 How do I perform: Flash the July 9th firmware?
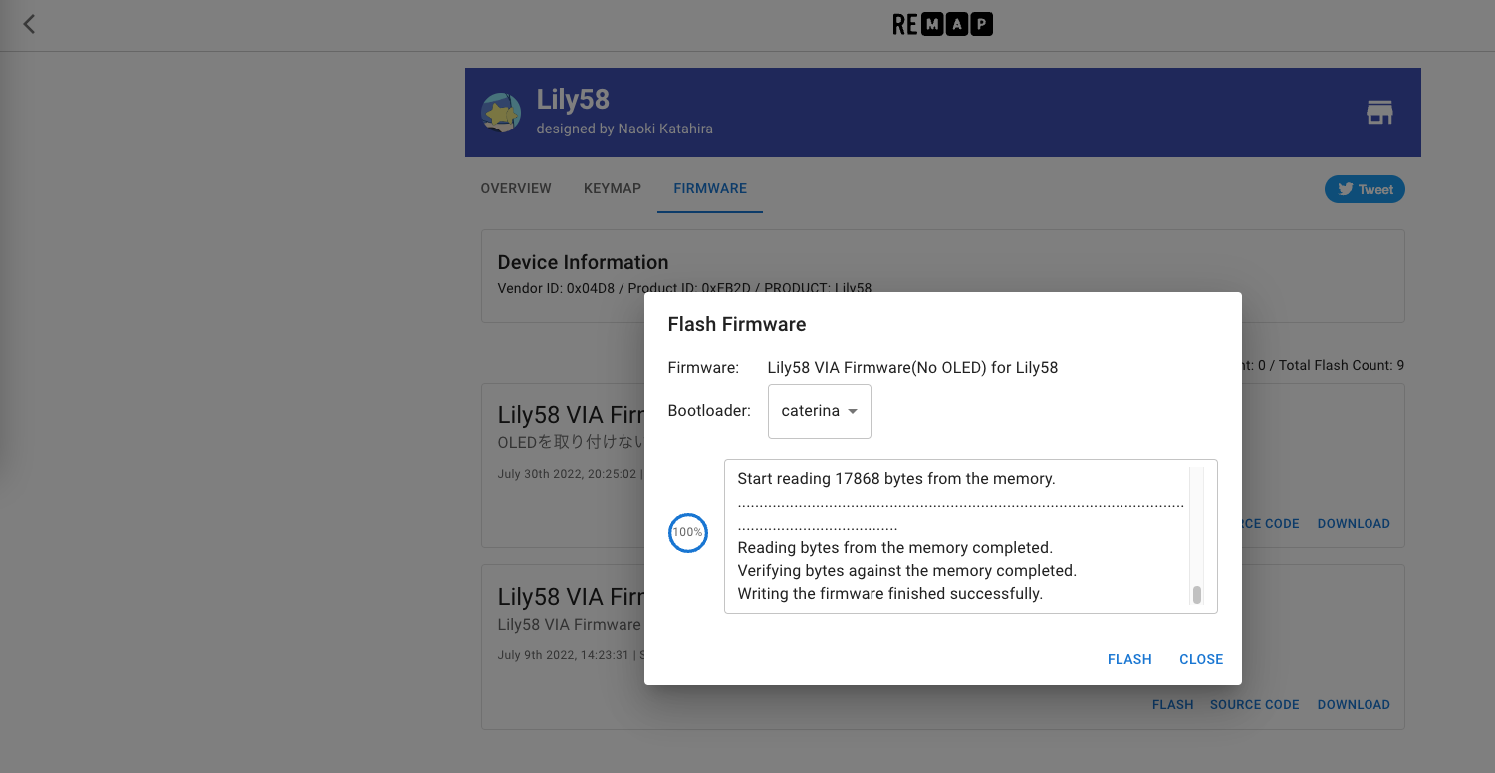pyautogui.click(x=1172, y=705)
